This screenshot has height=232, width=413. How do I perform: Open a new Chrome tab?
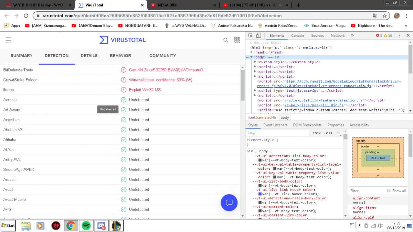tap(298, 5)
